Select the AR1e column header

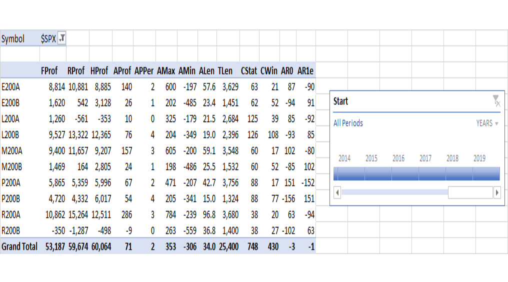click(305, 71)
